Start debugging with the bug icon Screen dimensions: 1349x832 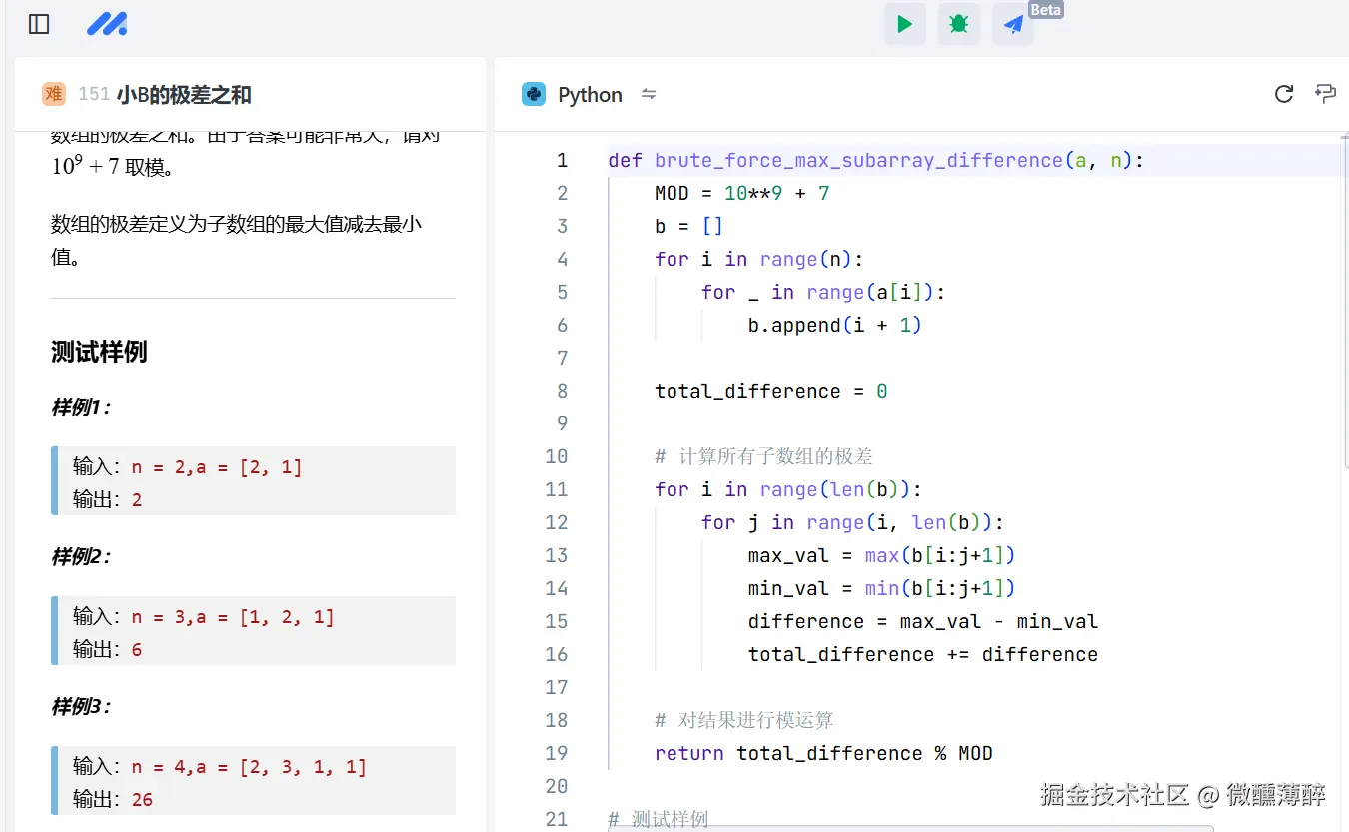click(x=959, y=24)
